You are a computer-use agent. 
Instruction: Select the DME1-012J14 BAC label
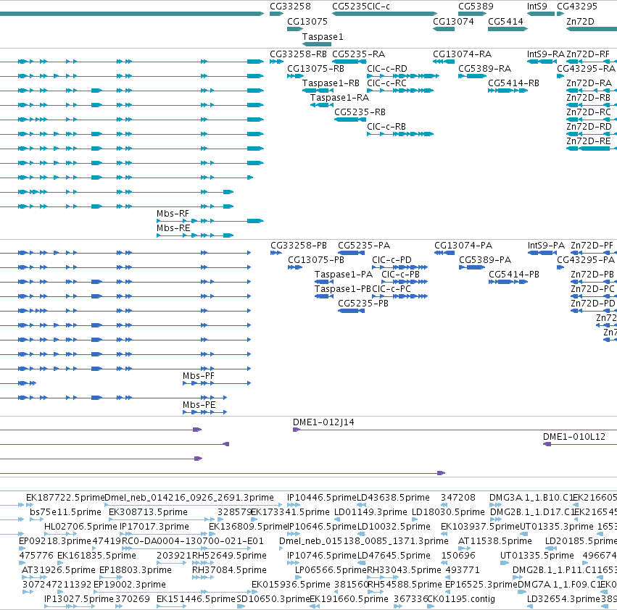tap(323, 422)
